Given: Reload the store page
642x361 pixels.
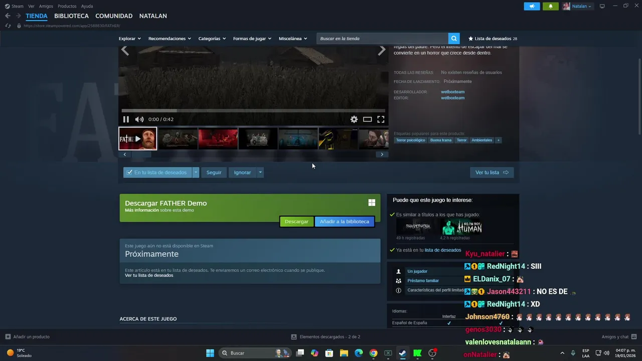Looking at the screenshot, I should click(x=8, y=26).
